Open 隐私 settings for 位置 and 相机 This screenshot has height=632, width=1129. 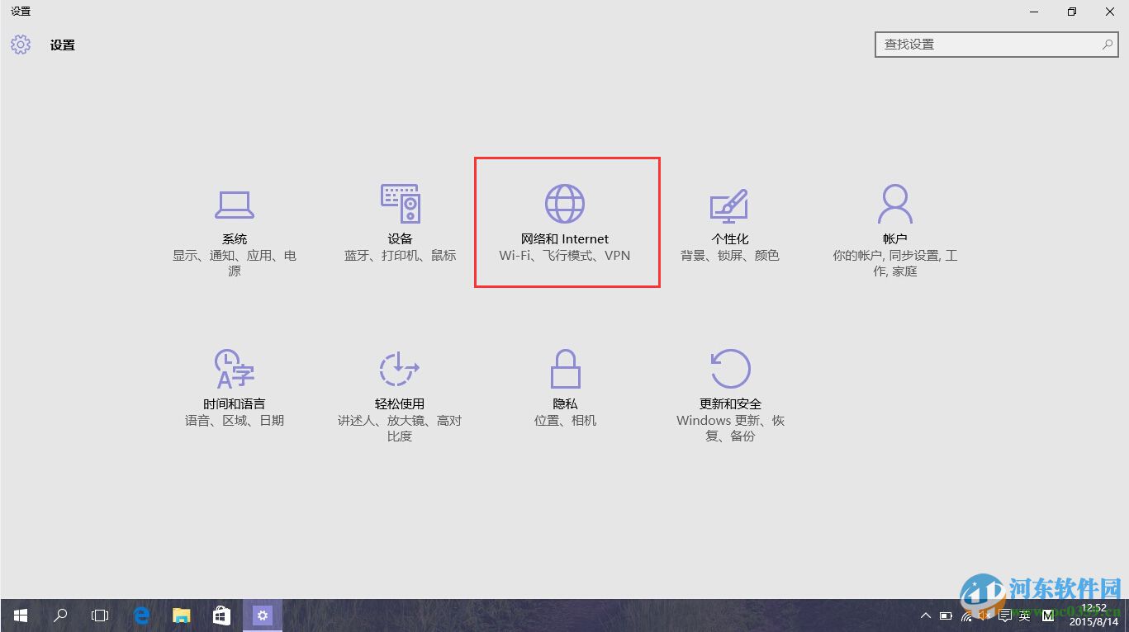pyautogui.click(x=565, y=386)
